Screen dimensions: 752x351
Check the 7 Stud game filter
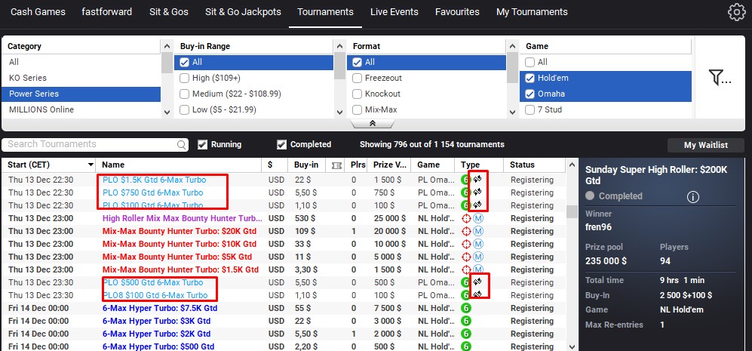point(529,109)
